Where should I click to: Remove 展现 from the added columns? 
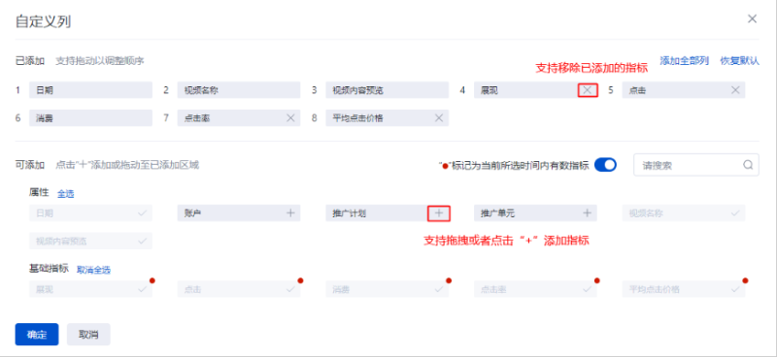(588, 90)
